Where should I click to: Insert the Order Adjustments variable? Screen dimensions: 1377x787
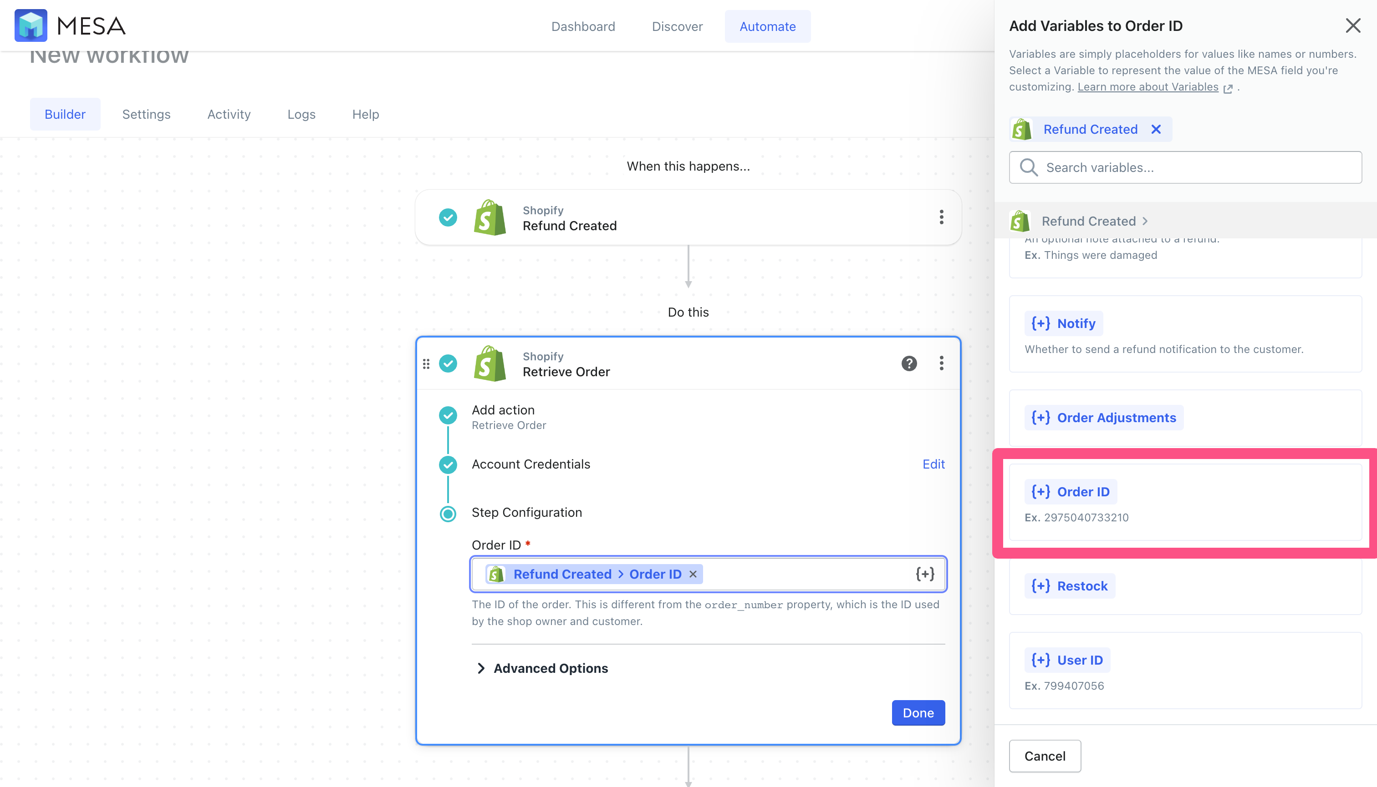click(x=1104, y=418)
